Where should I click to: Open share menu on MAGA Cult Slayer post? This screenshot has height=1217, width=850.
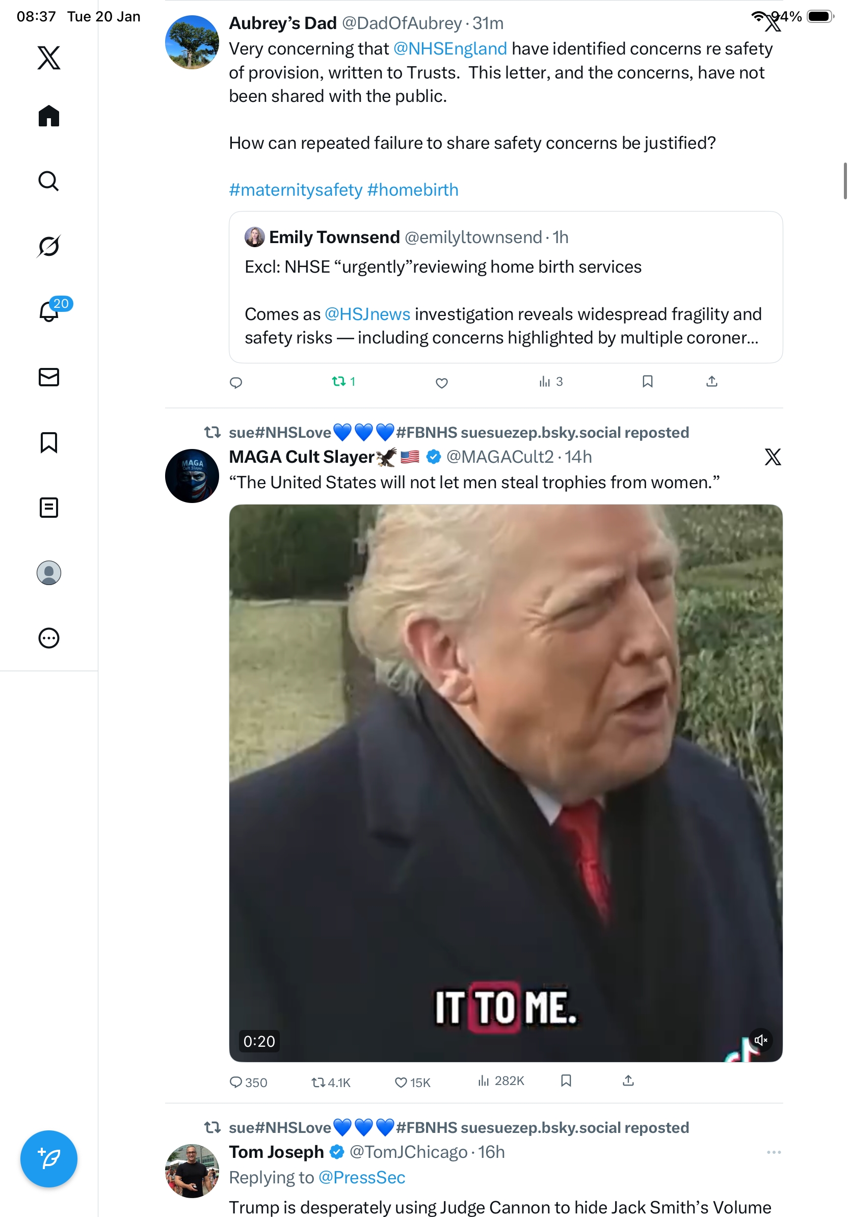click(x=628, y=1080)
